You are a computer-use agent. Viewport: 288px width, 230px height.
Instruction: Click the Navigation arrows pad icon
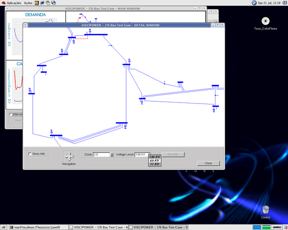pos(69,156)
